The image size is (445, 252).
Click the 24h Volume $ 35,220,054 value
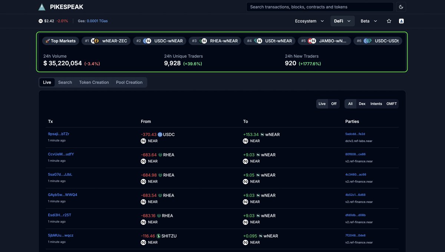tap(63, 63)
